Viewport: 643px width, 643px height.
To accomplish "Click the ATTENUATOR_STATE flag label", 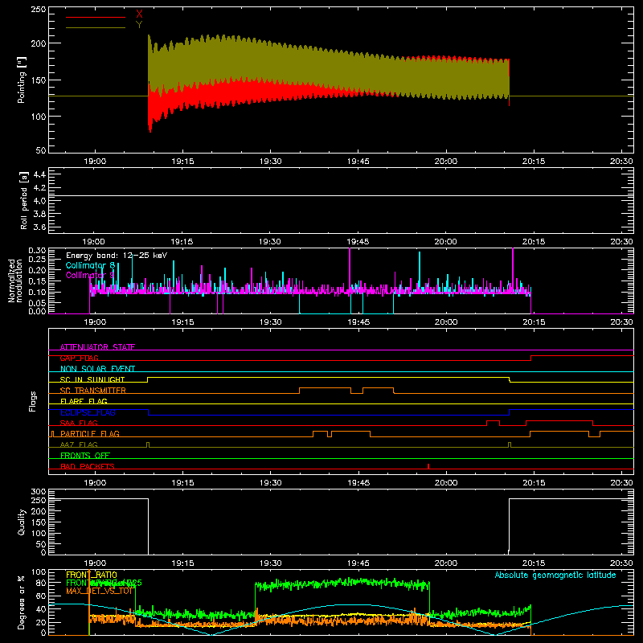I will coord(97,347).
